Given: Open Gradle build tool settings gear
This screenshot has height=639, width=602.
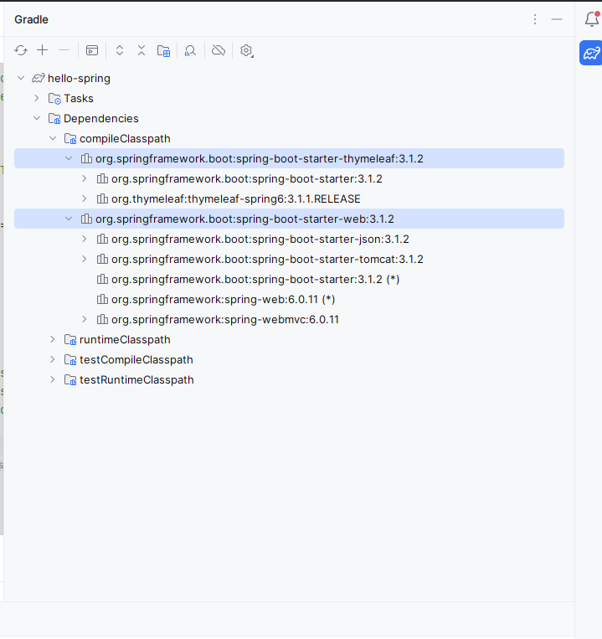Looking at the screenshot, I should click(x=246, y=50).
